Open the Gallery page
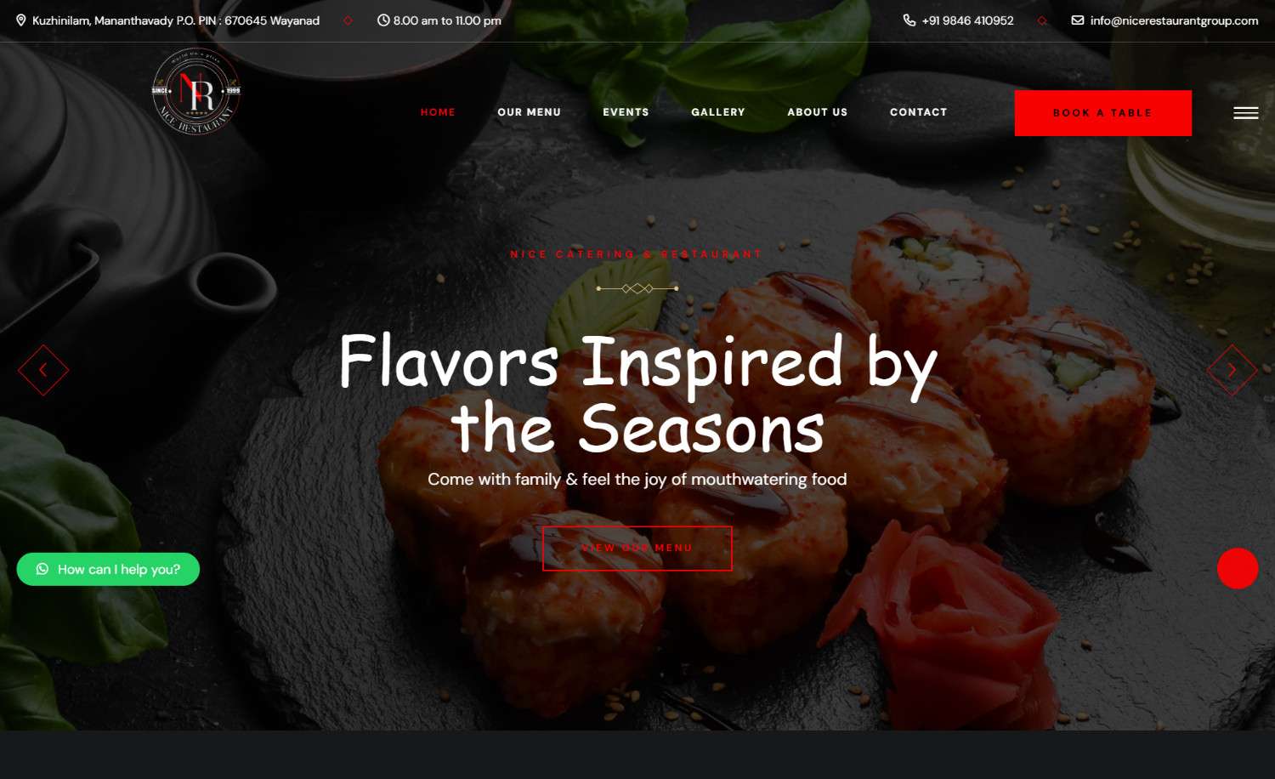This screenshot has height=779, width=1275. (718, 112)
